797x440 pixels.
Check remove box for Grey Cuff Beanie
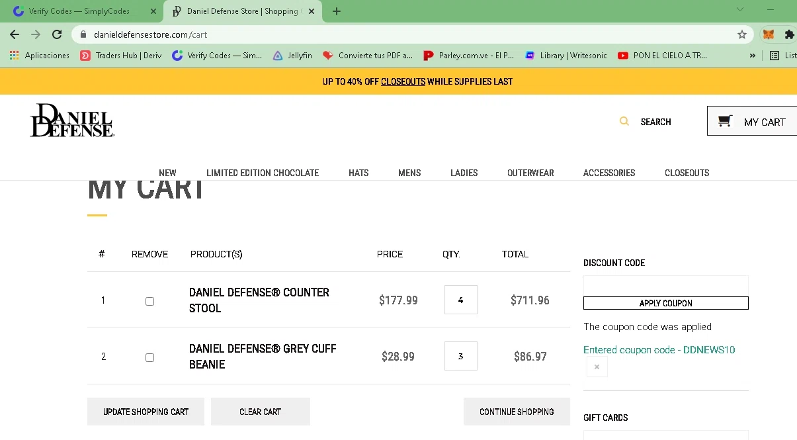(x=149, y=357)
